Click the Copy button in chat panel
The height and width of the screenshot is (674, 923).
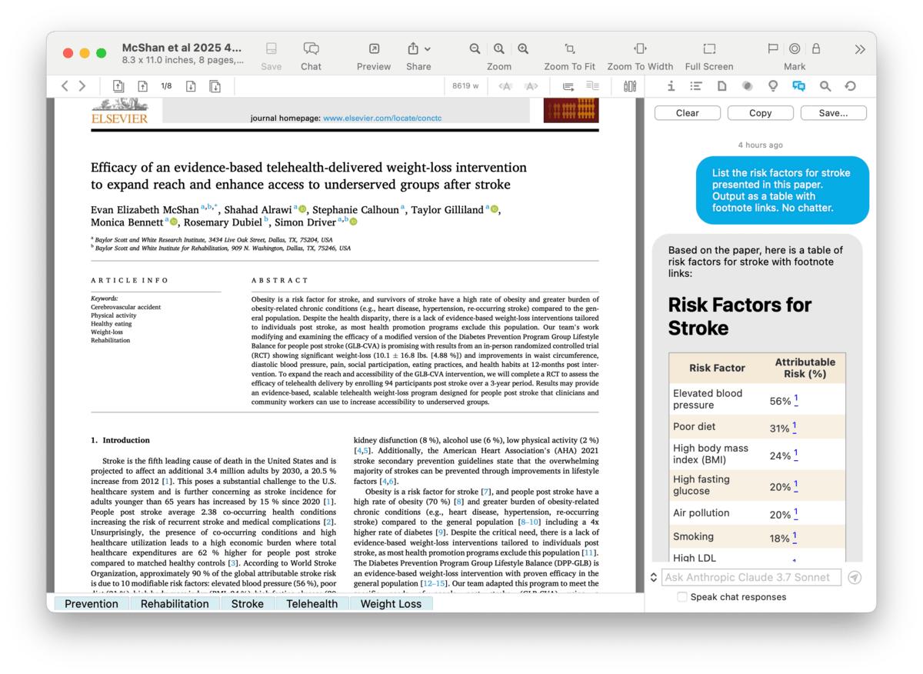[x=760, y=113]
